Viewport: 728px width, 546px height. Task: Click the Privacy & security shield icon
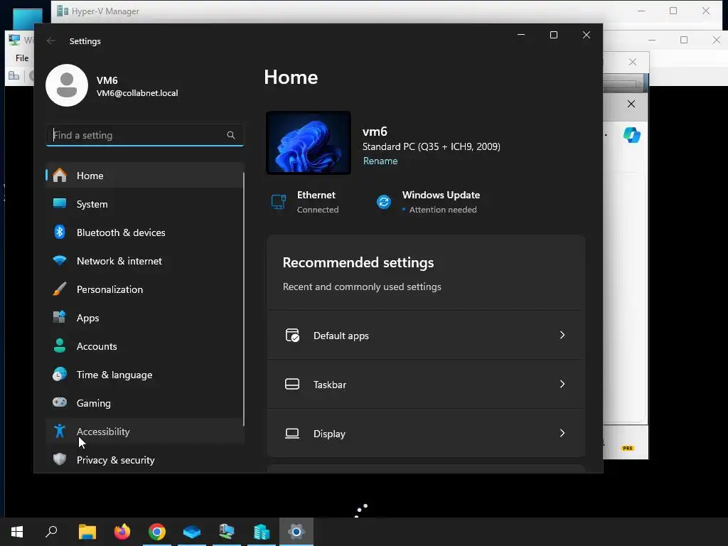[x=60, y=460]
